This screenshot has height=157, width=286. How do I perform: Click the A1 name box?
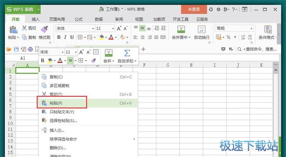[x=22, y=58]
